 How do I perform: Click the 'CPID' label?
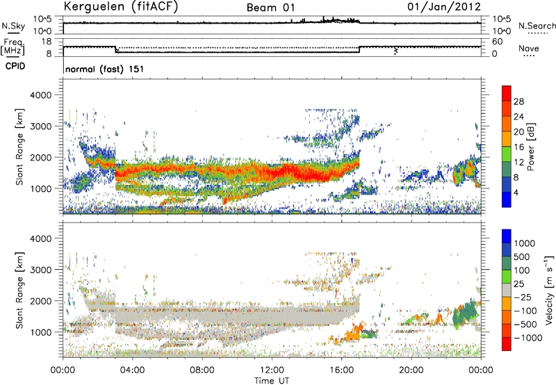15,66
